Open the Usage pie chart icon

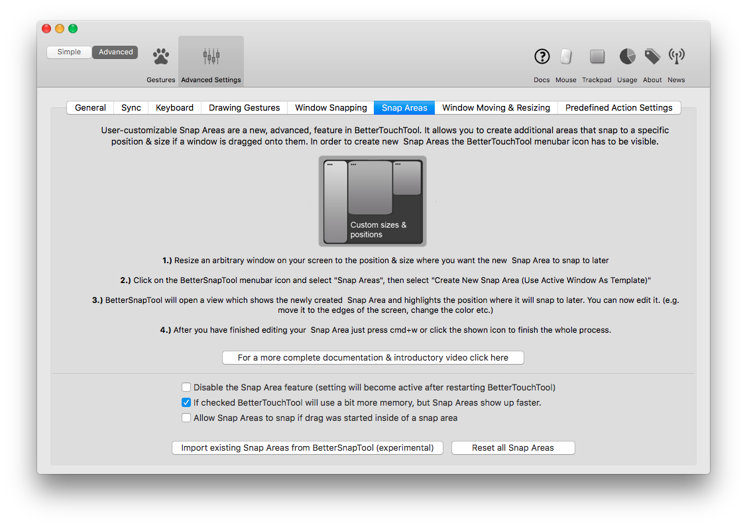tap(627, 56)
